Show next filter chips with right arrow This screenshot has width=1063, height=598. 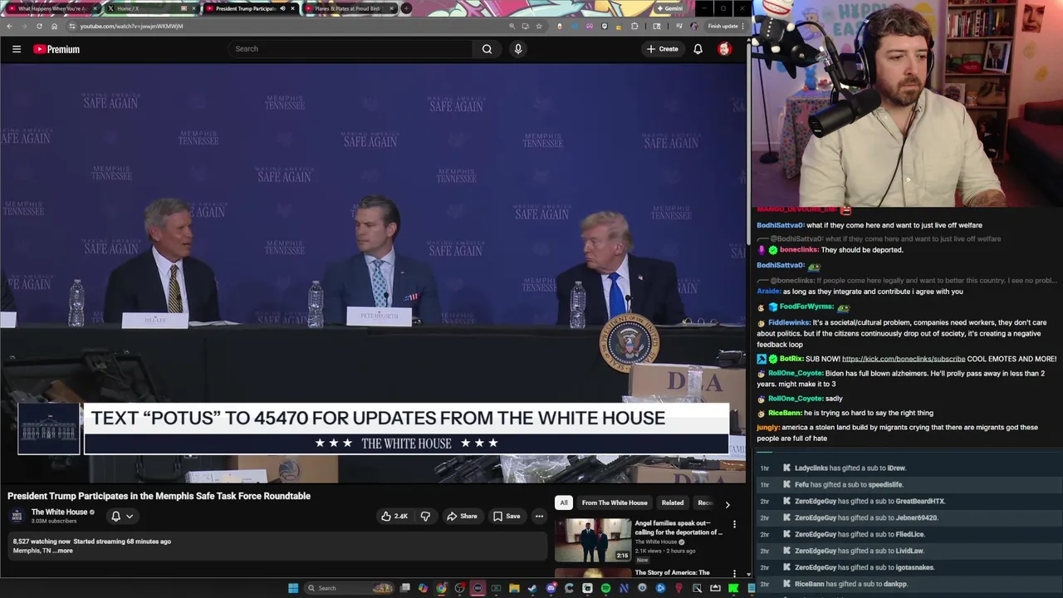click(x=727, y=503)
